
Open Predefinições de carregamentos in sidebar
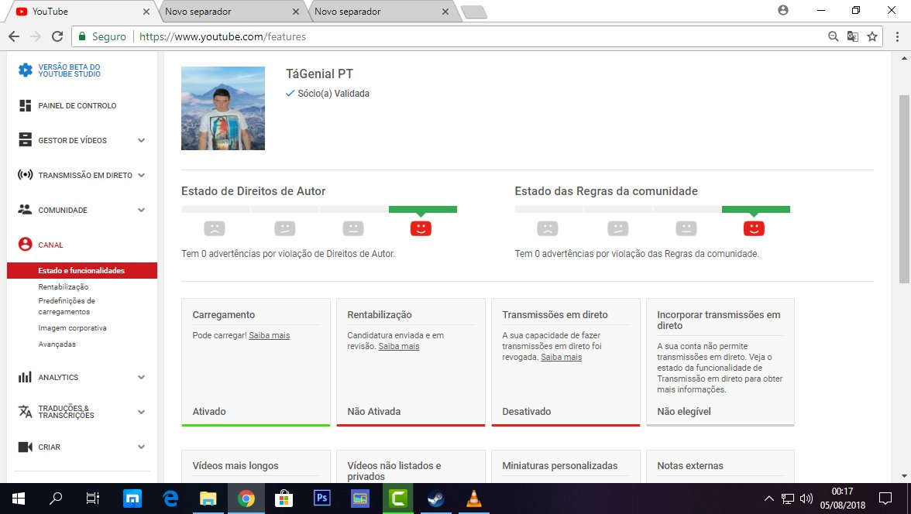point(67,306)
